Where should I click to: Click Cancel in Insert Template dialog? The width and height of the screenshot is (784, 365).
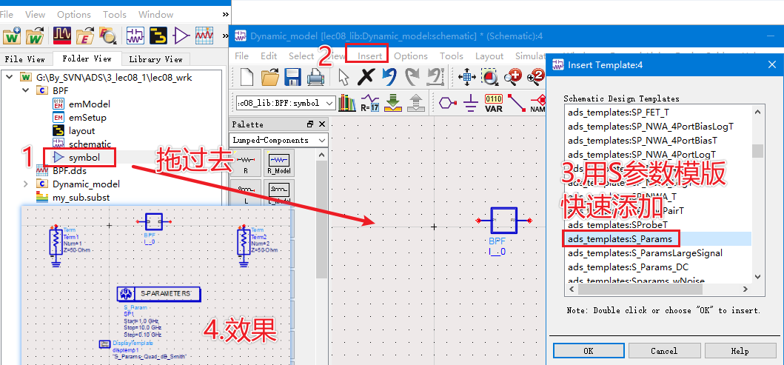[664, 351]
